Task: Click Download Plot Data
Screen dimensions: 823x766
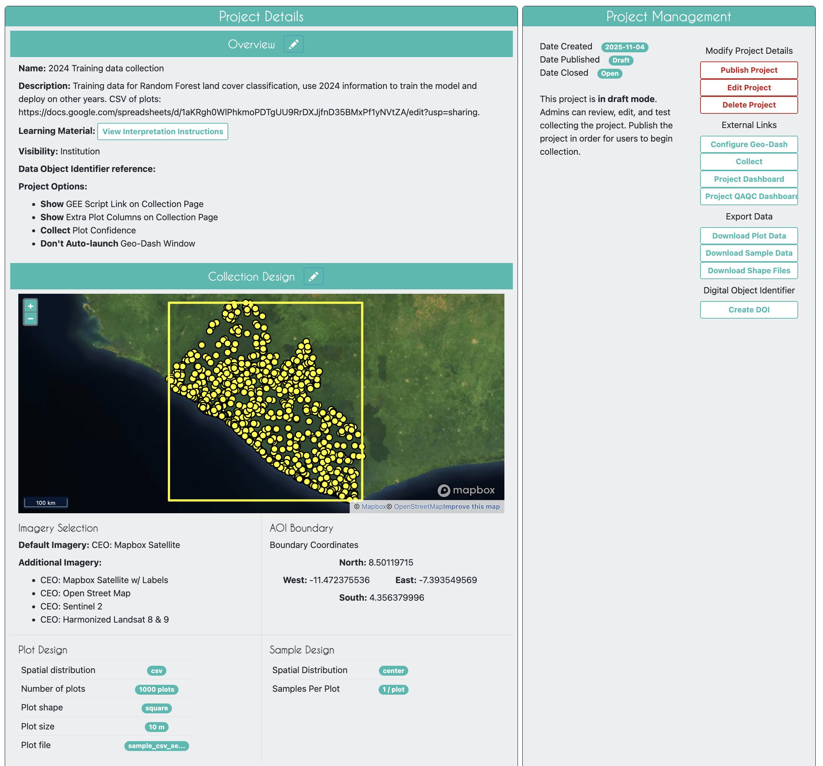Action: (748, 236)
